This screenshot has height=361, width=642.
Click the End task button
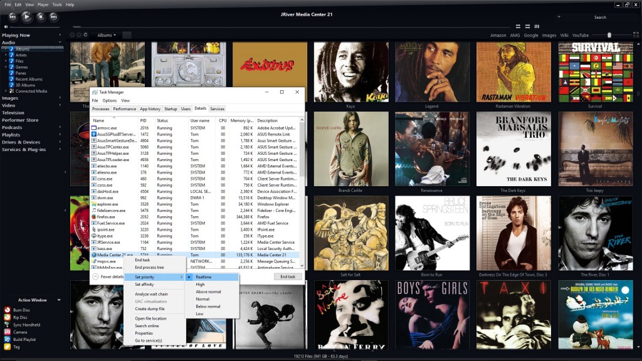click(x=288, y=276)
